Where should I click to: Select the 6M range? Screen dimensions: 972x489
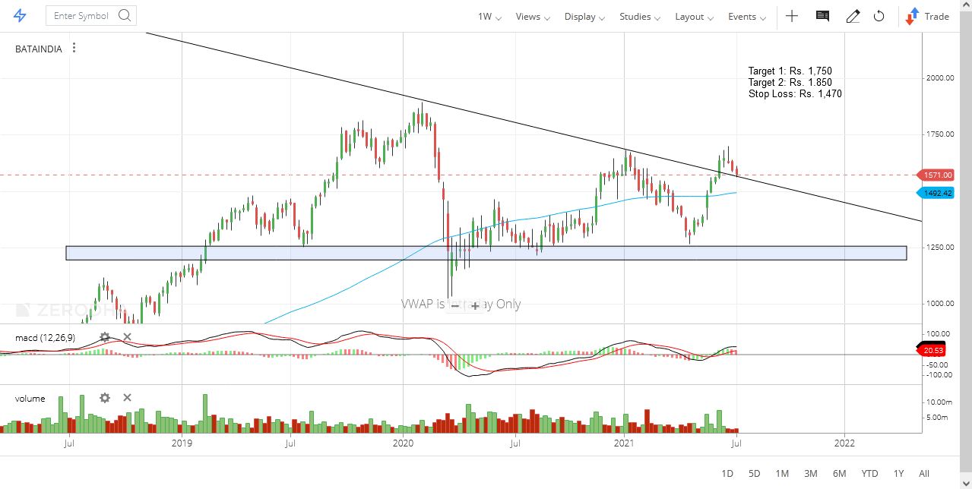839,474
